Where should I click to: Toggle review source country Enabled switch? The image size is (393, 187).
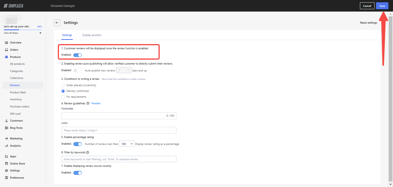point(78,173)
